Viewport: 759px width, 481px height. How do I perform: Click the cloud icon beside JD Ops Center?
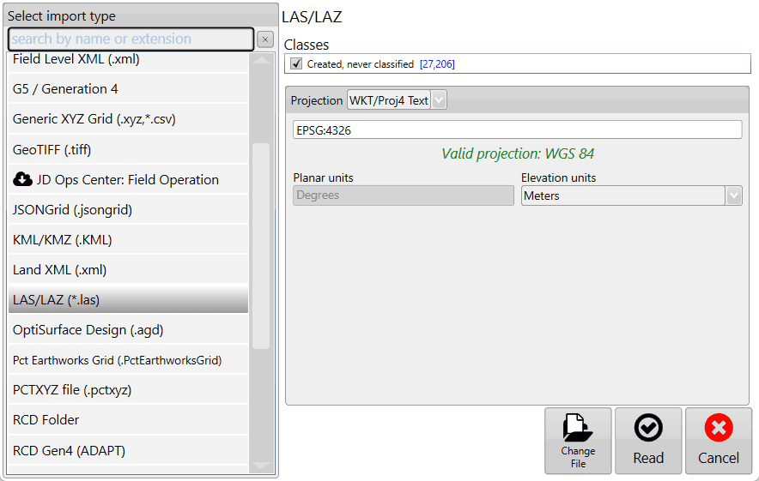(22, 180)
